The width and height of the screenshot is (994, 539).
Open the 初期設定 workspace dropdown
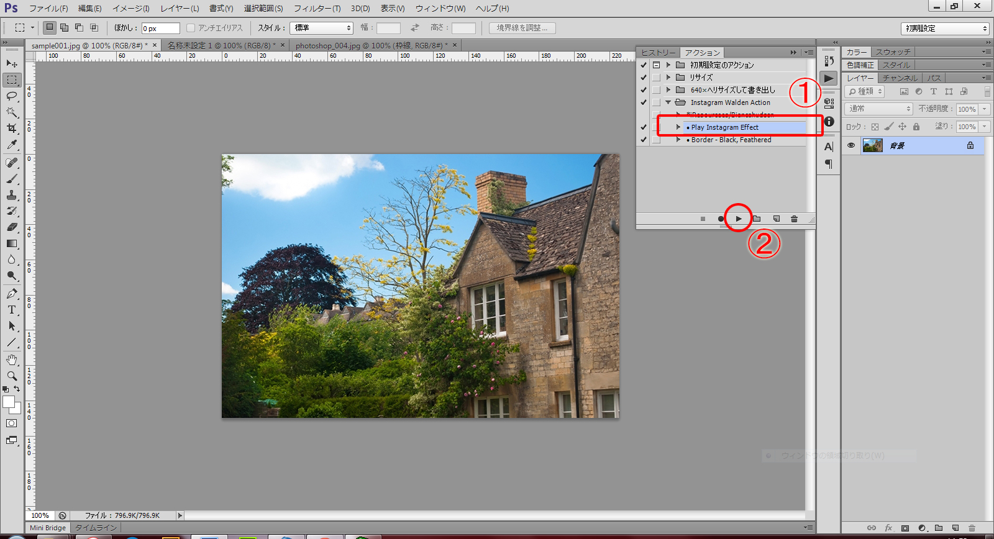944,29
